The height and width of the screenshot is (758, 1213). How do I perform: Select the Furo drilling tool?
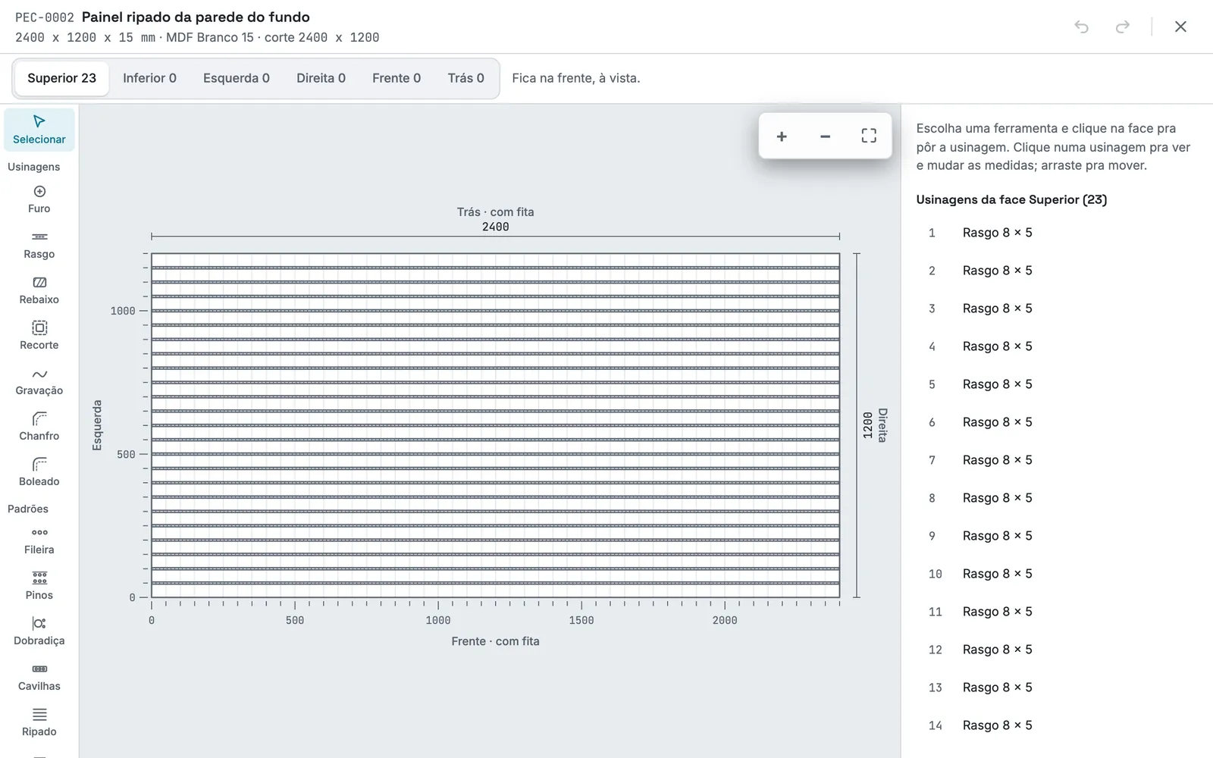point(39,199)
